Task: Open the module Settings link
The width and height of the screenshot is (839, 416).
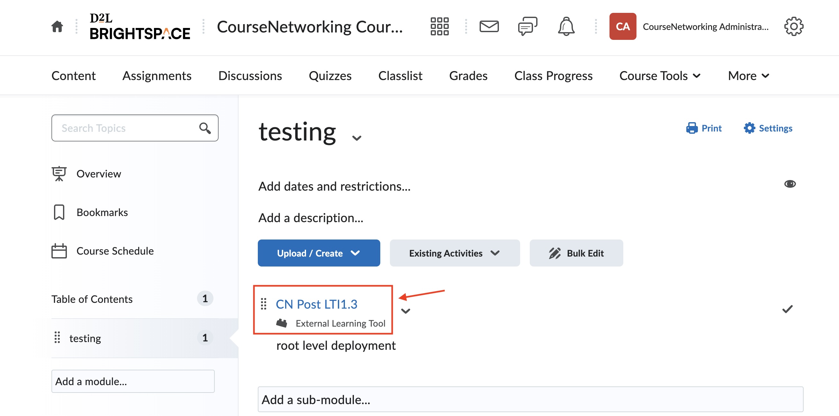Action: 768,128
